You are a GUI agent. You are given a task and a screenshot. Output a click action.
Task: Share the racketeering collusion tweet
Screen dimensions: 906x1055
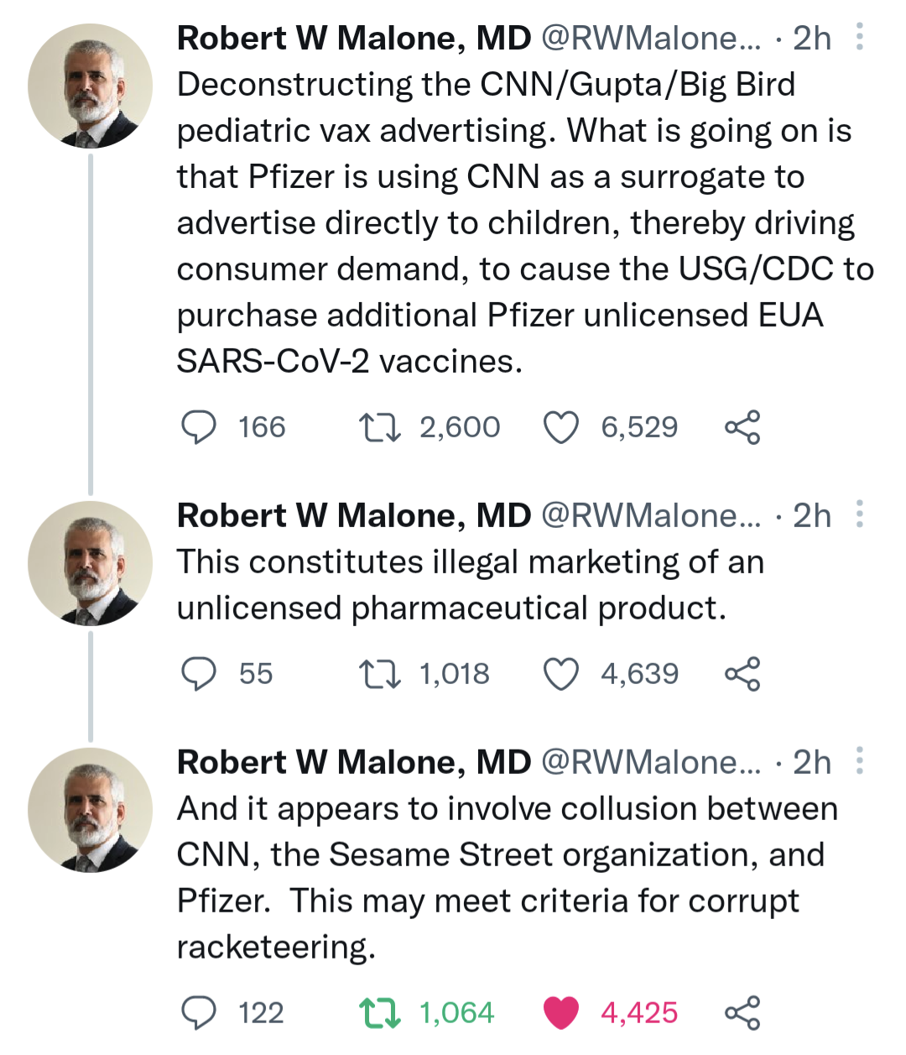(742, 1013)
